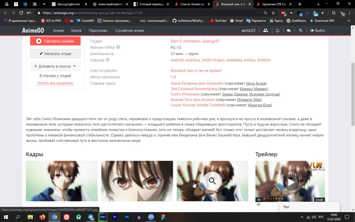The height and width of the screenshot is (222, 355).
Task: Switch to the Цугумомо tab
Action: [x=274, y=4]
